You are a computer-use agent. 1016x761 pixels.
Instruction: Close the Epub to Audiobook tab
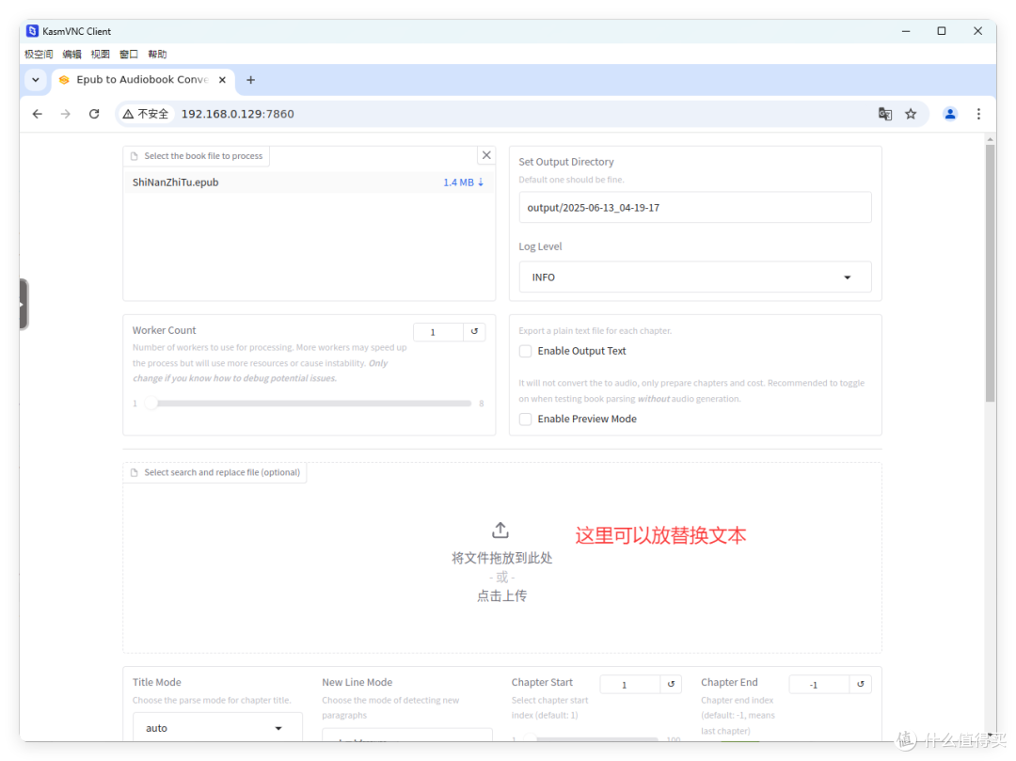point(222,80)
